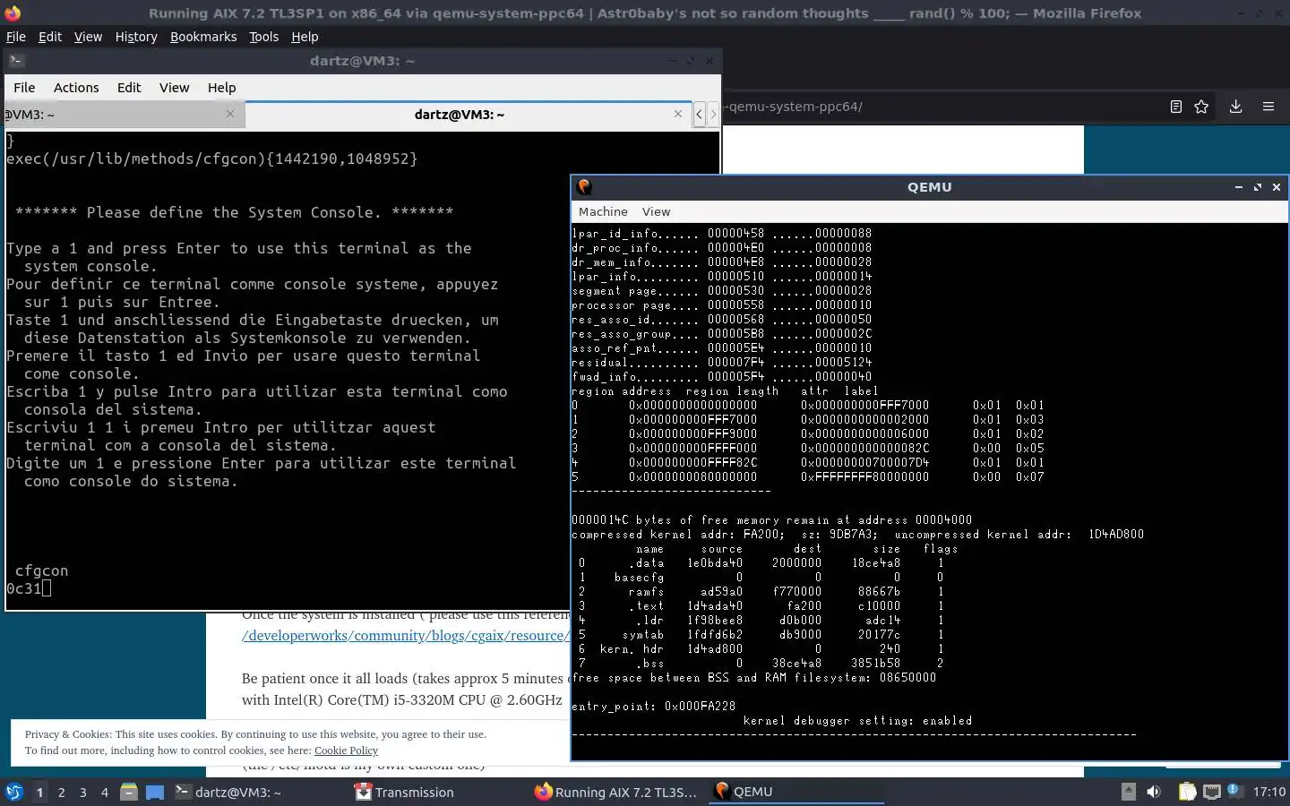The image size is (1290, 806).
Task: Open clipboard manager tray icon
Action: click(x=1187, y=792)
